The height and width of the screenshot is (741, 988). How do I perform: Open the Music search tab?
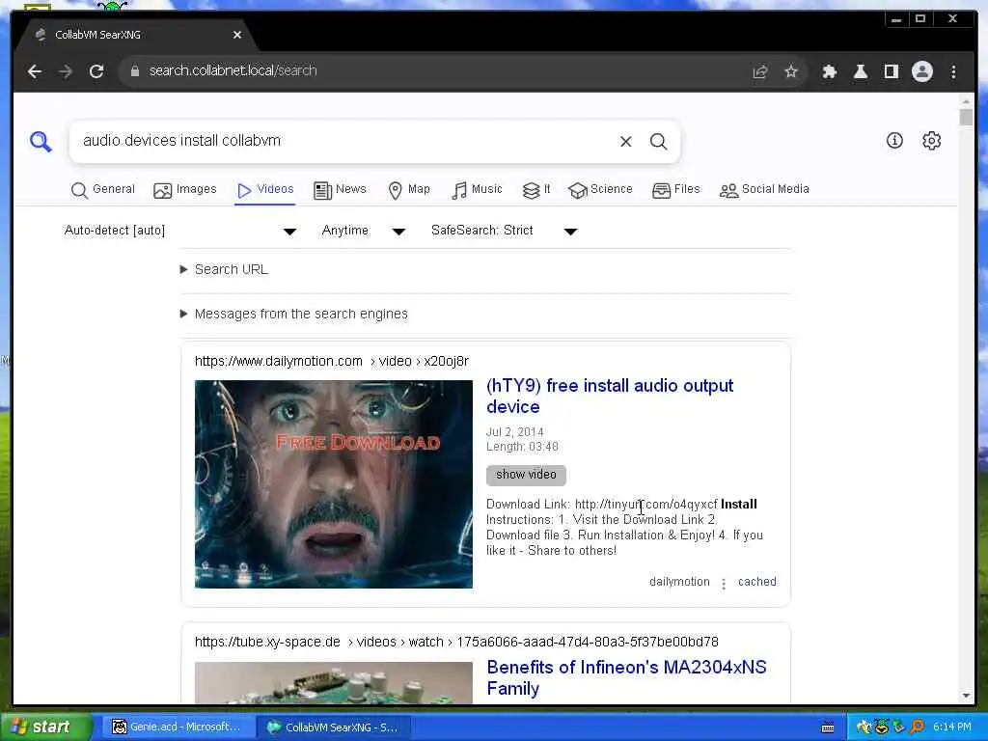click(477, 190)
